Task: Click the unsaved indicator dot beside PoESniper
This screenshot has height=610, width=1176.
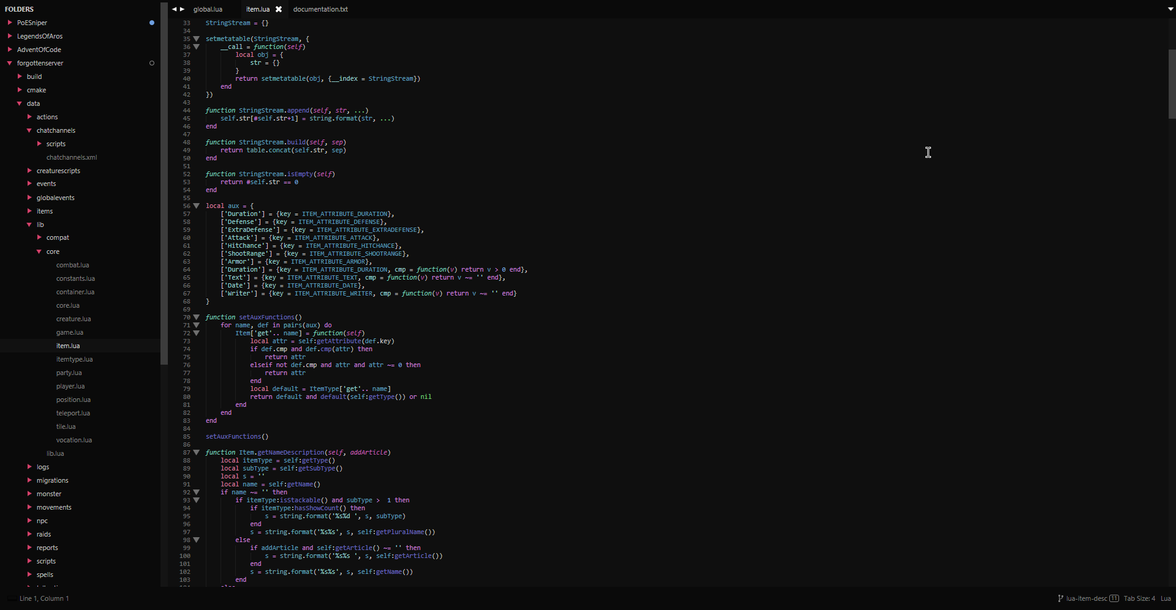Action: tap(151, 23)
